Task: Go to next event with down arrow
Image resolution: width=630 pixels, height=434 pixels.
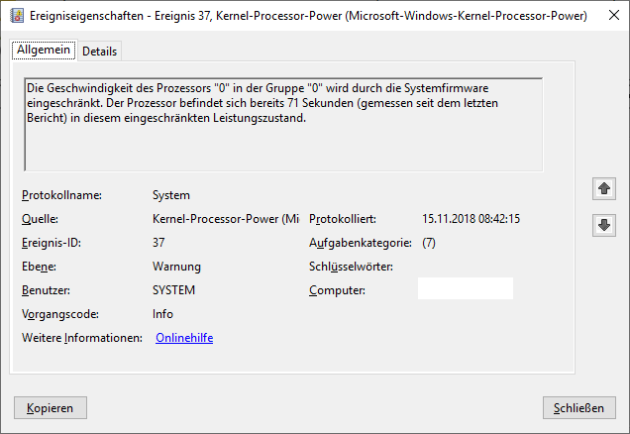Action: click(602, 225)
